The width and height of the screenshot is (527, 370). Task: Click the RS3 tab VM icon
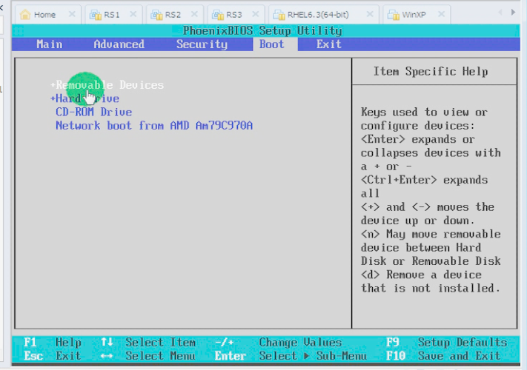(x=218, y=15)
